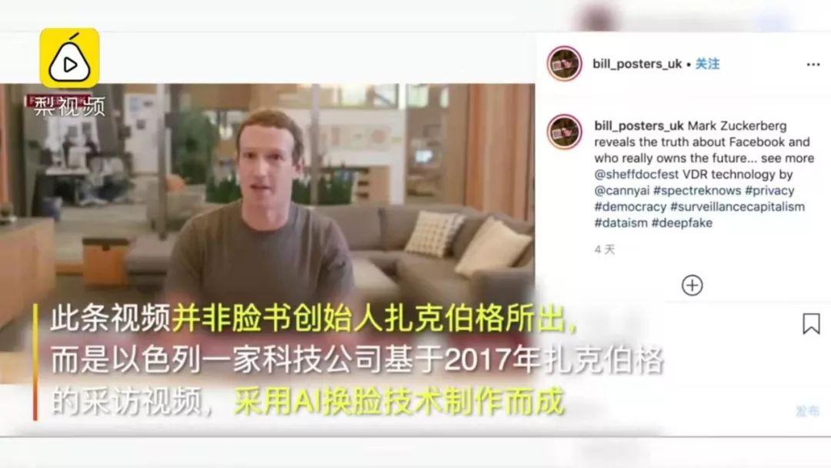Viewport: 831px width, 468px height.
Task: Click the Pear Video logo icon
Action: [x=69, y=58]
